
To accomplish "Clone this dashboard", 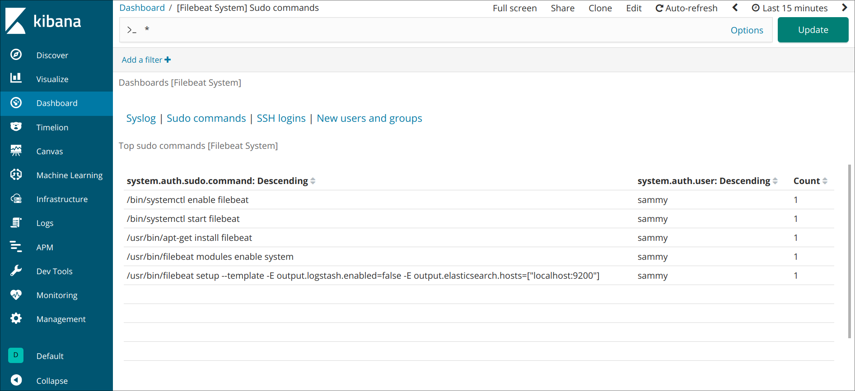I will tap(600, 8).
